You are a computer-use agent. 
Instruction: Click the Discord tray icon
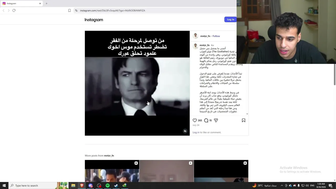(295, 186)
